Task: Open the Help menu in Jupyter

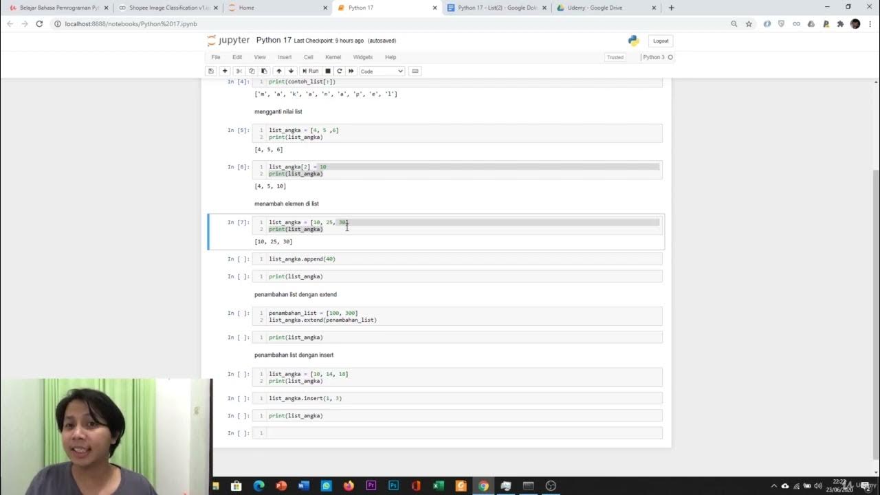Action: point(390,57)
